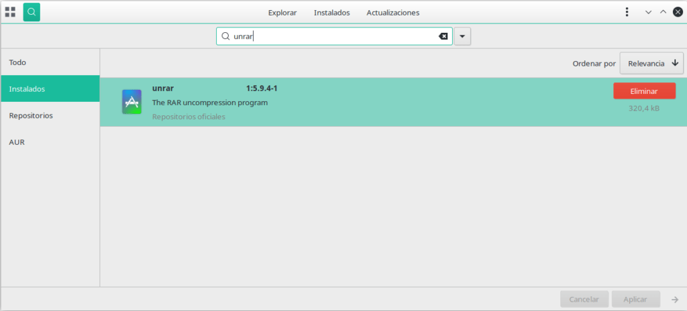Screen dimensions: 687x311
Task: Close the window with X button
Action: 678,12
